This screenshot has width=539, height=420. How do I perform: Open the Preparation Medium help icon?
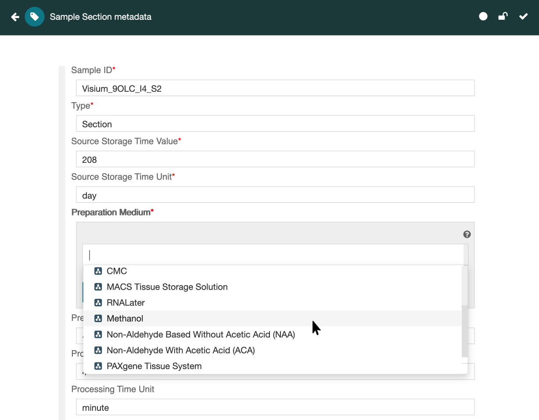467,234
